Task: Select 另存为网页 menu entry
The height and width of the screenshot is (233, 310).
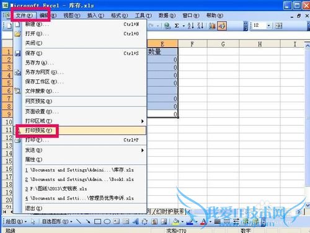Action: [80, 72]
